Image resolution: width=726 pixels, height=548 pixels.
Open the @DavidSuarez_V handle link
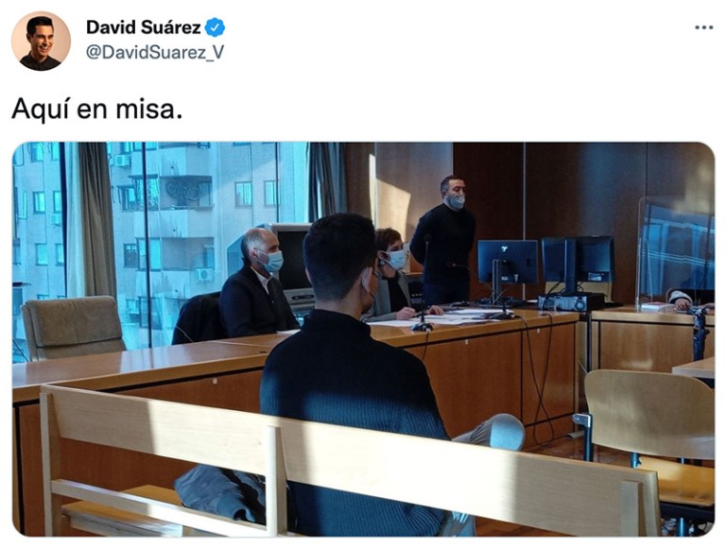(155, 52)
